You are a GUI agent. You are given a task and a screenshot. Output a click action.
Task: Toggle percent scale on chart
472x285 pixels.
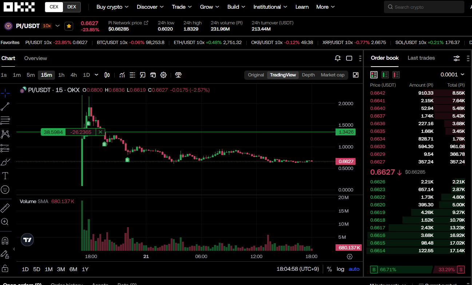click(329, 269)
